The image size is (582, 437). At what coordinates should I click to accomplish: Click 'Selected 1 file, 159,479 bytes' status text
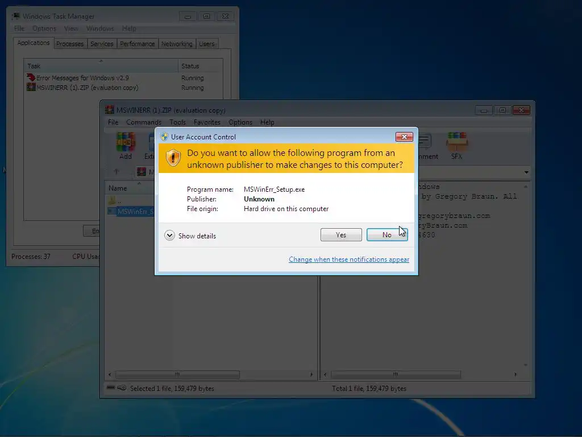point(172,388)
